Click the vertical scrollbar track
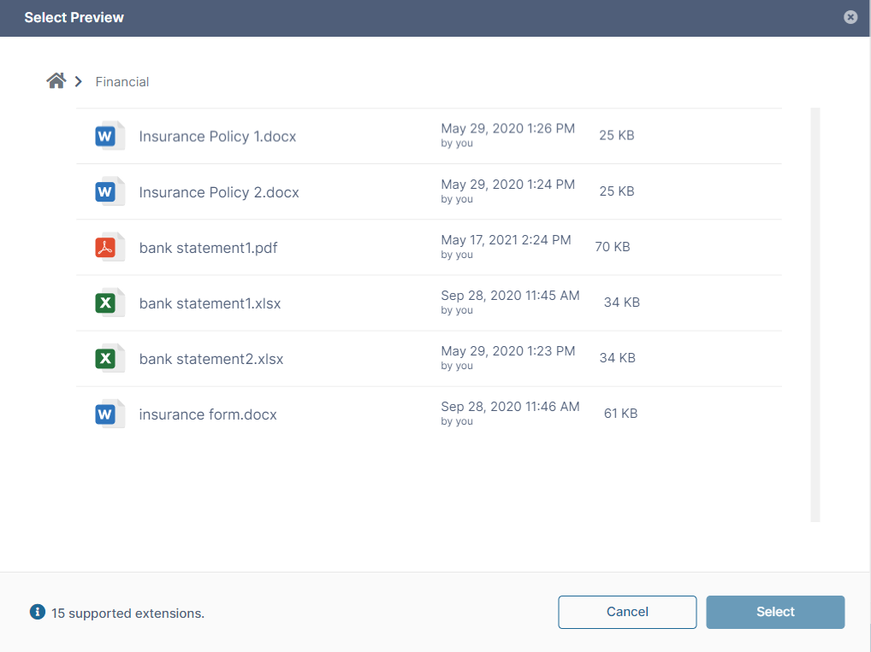This screenshot has height=652, width=871. [x=815, y=314]
